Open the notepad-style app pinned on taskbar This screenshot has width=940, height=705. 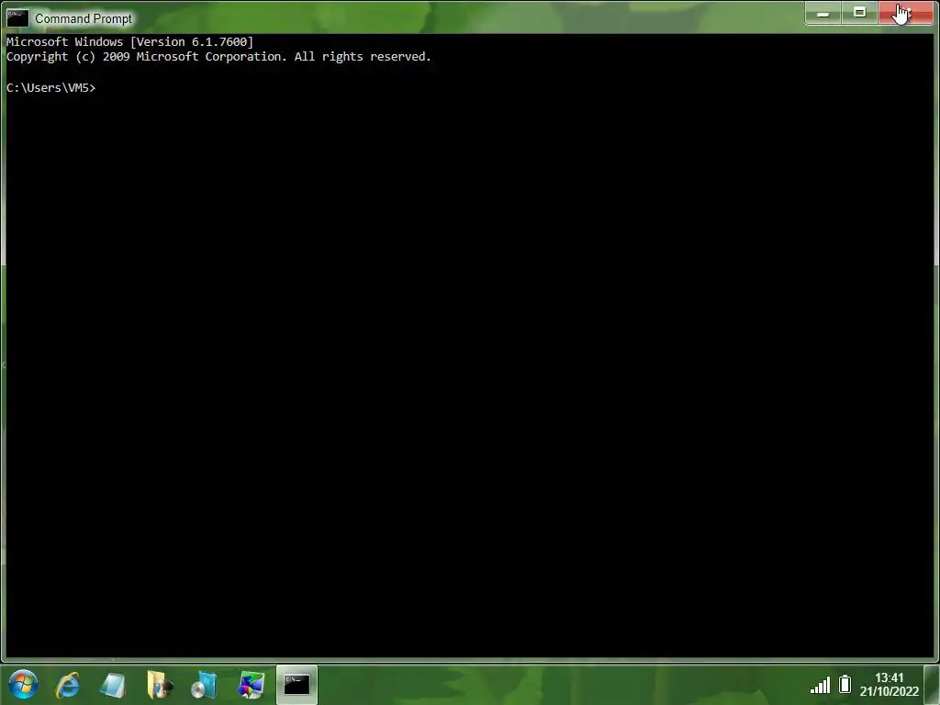pyautogui.click(x=113, y=685)
